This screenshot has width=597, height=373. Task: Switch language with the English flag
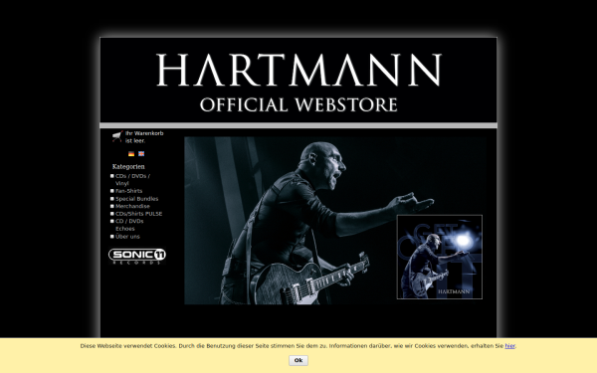point(141,154)
